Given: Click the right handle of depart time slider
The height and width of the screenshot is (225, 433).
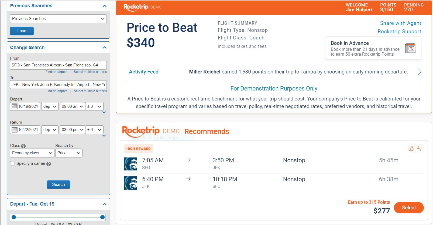Looking at the screenshot, I should (x=102, y=217).
